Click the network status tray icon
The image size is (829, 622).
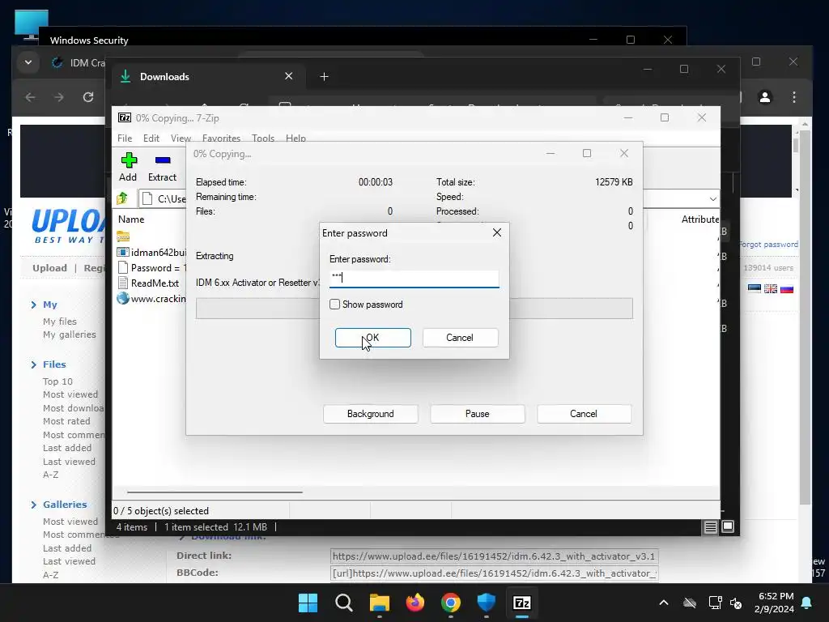tap(715, 603)
